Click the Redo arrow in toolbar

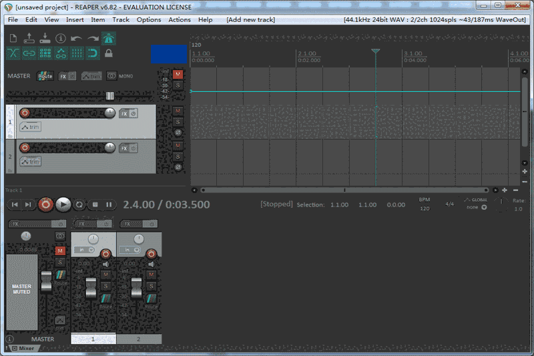click(x=93, y=38)
